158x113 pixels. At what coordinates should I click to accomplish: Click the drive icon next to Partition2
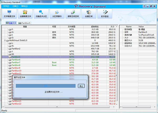[x=10, y=49]
